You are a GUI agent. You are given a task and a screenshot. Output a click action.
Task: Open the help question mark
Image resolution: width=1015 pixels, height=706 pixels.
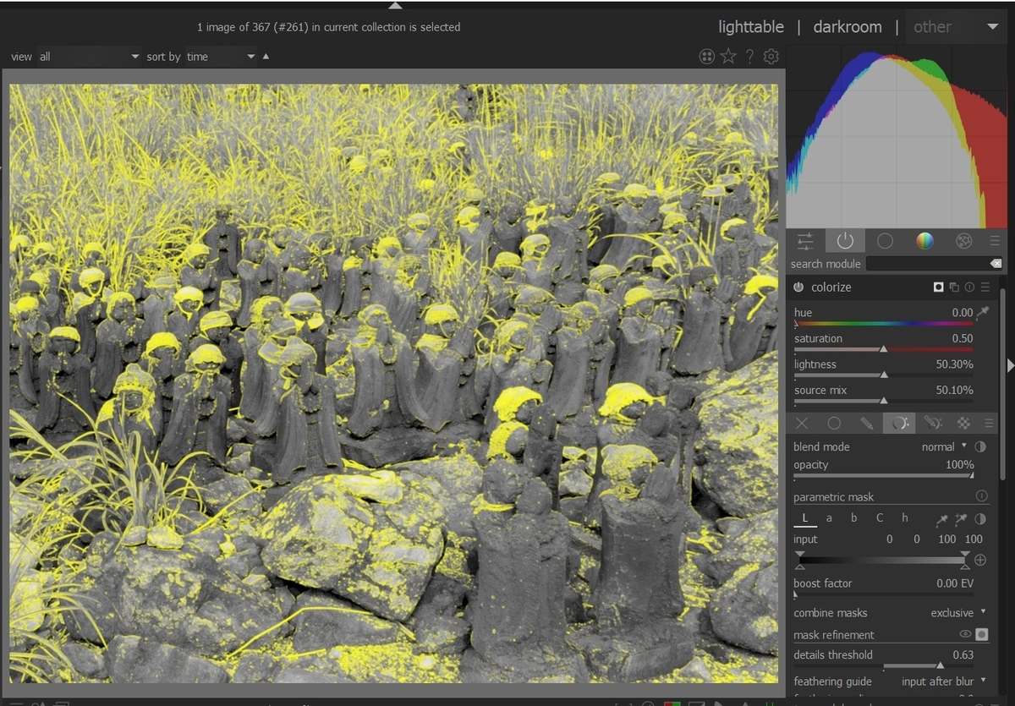(749, 57)
